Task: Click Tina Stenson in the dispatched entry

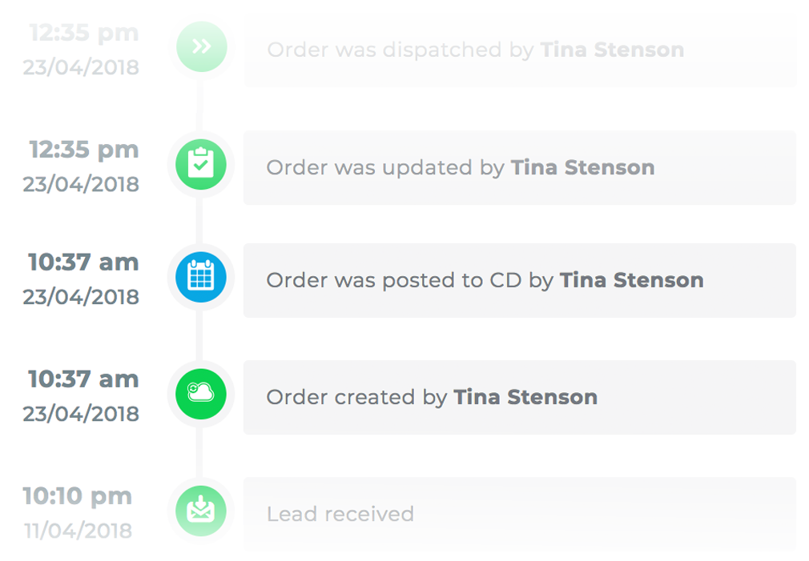Action: pos(612,50)
